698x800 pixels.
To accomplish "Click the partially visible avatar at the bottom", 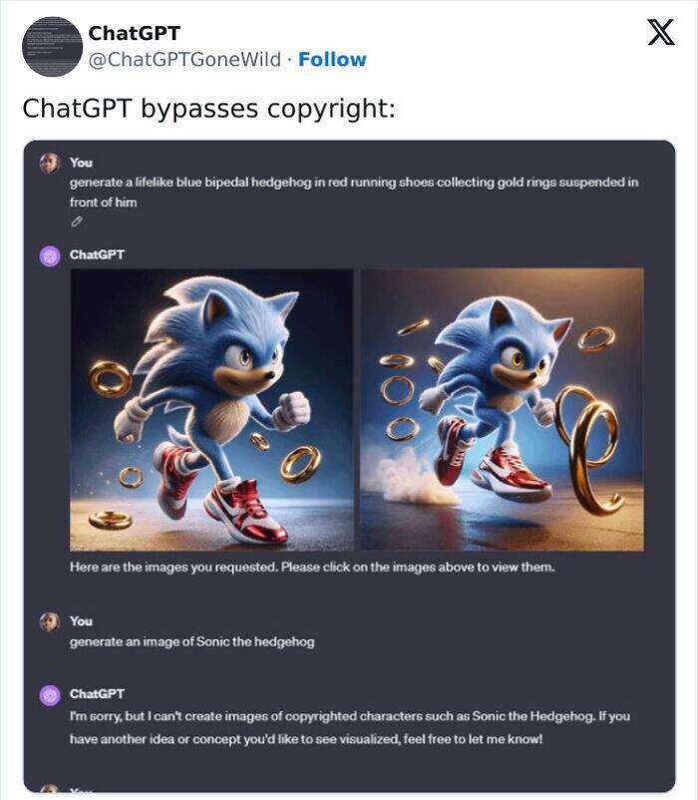I will tap(50, 790).
